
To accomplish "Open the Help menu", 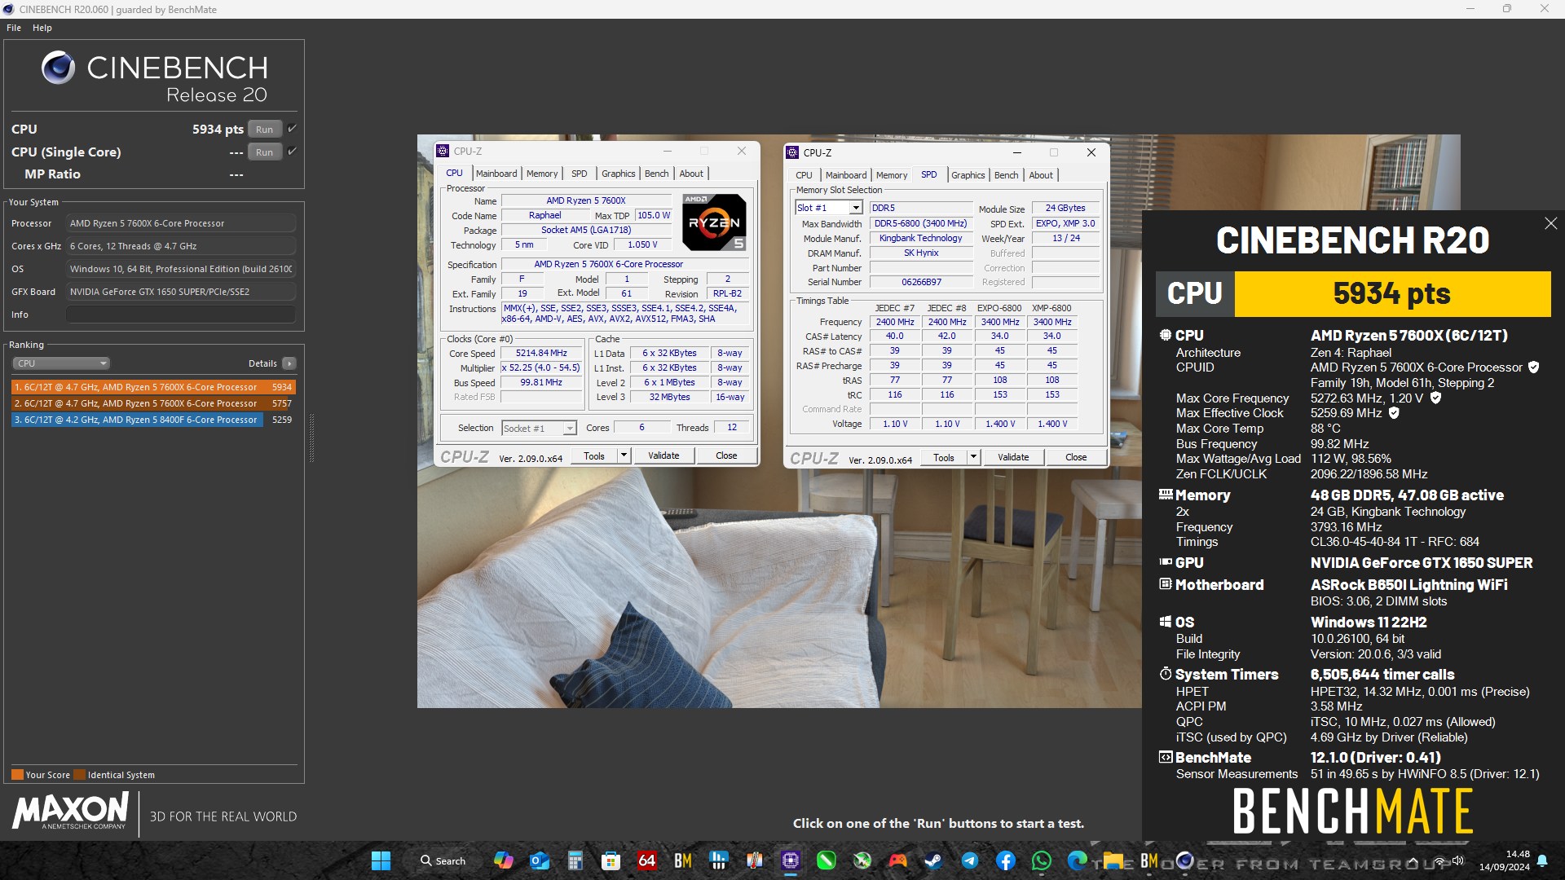I will pos(42,28).
